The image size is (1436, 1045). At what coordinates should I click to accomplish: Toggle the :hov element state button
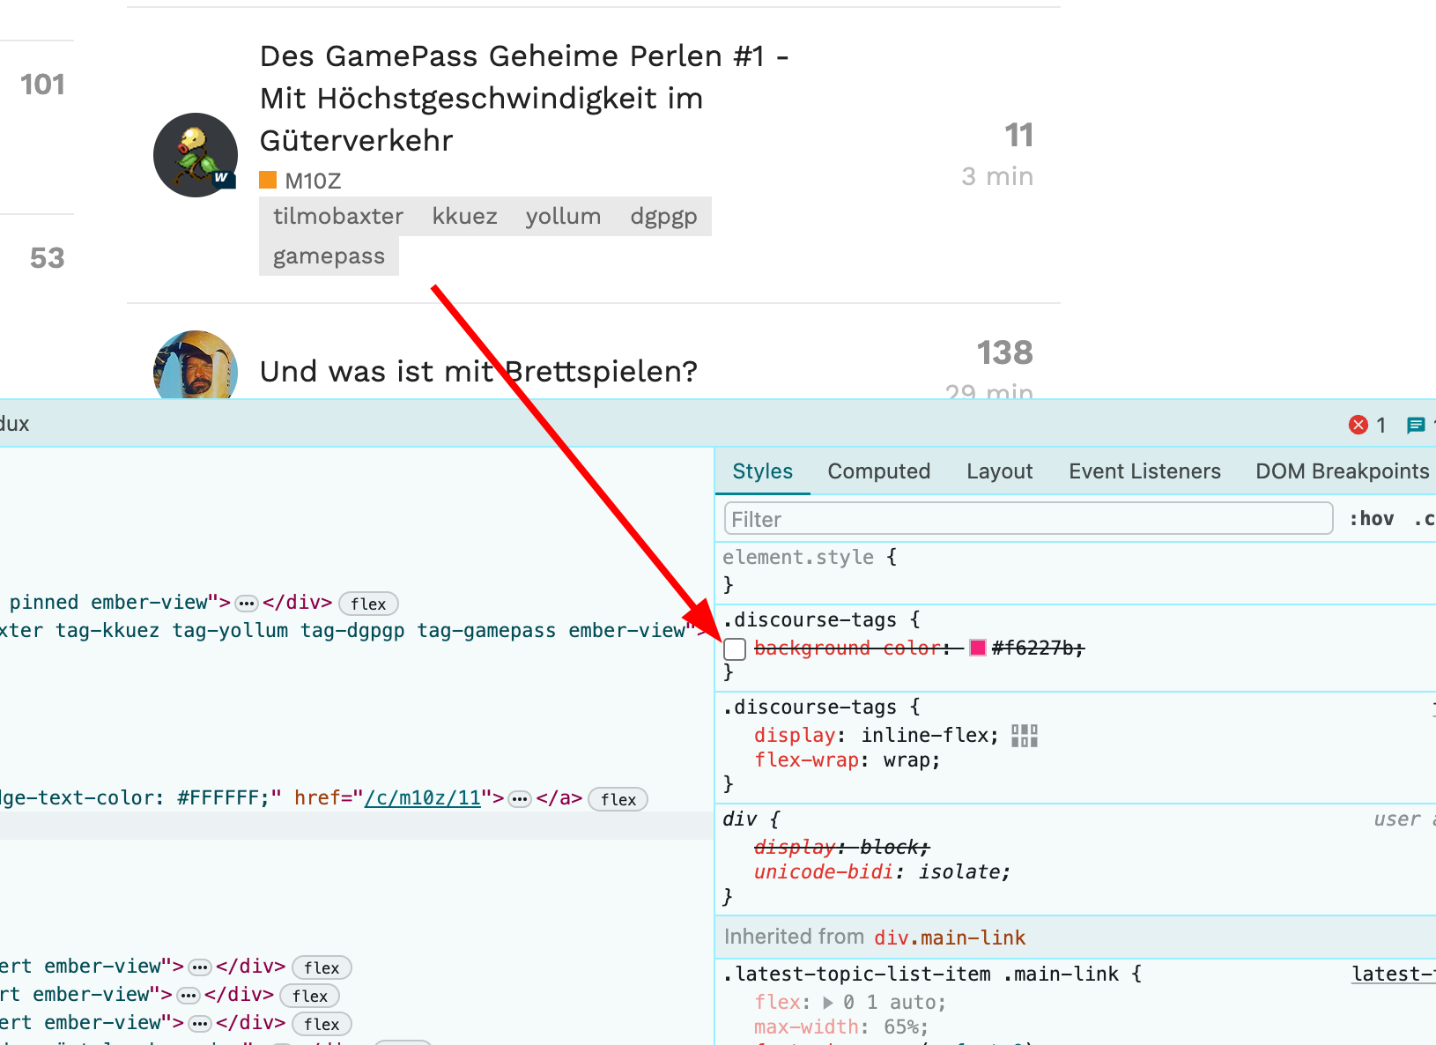tap(1371, 519)
